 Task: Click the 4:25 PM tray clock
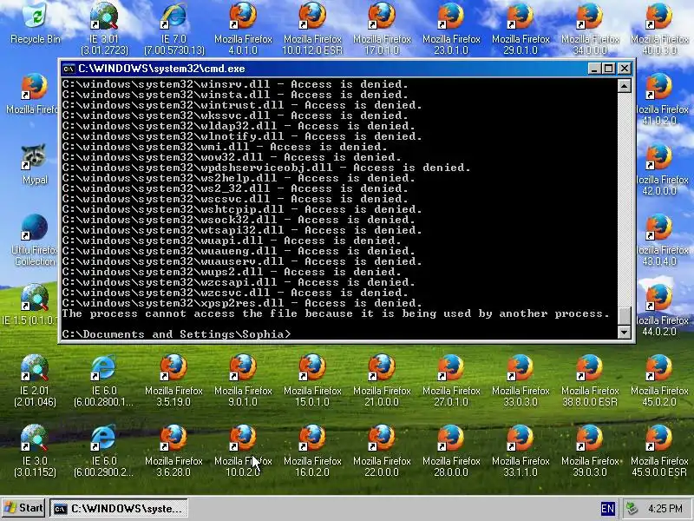click(x=665, y=508)
